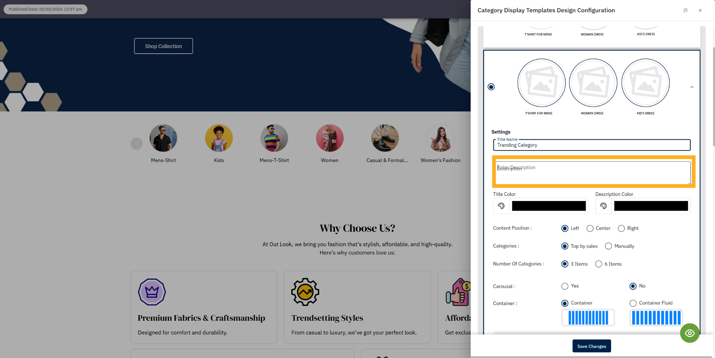Select 6 Items for Number Of Categories
Screen dimensions: 715x358
pyautogui.click(x=598, y=264)
